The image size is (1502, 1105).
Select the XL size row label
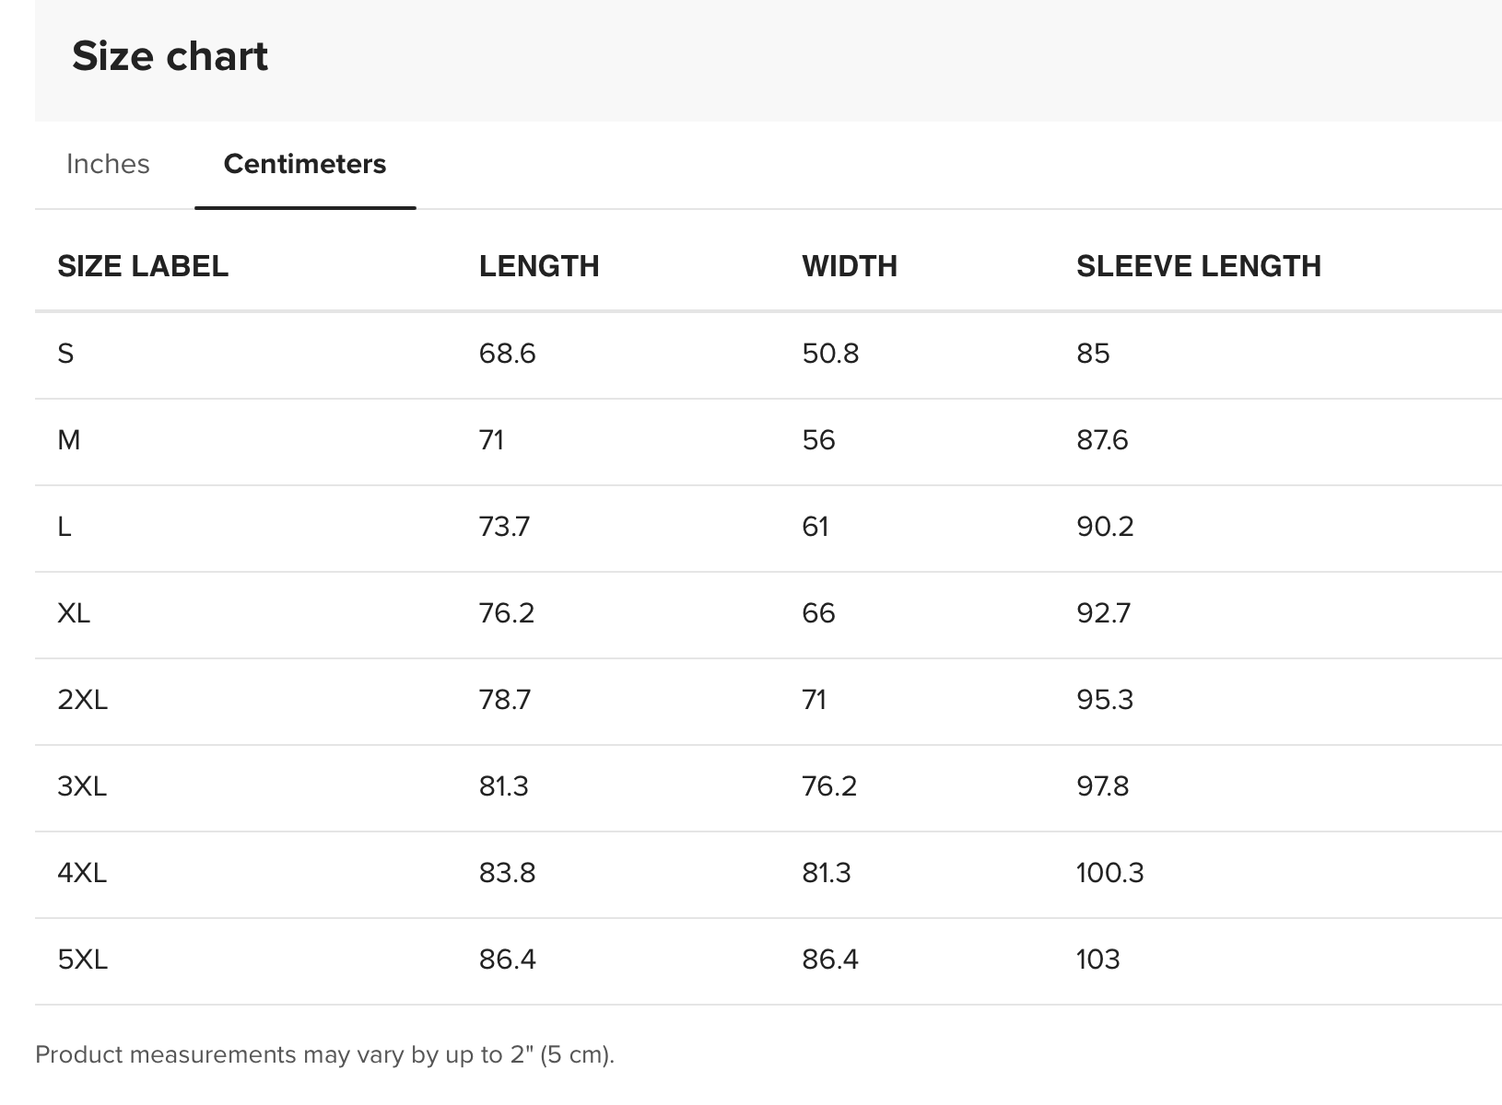74,613
